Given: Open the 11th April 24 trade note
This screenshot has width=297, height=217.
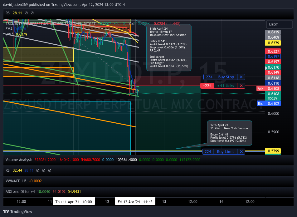Looking at the screenshot, I should tap(169, 47).
